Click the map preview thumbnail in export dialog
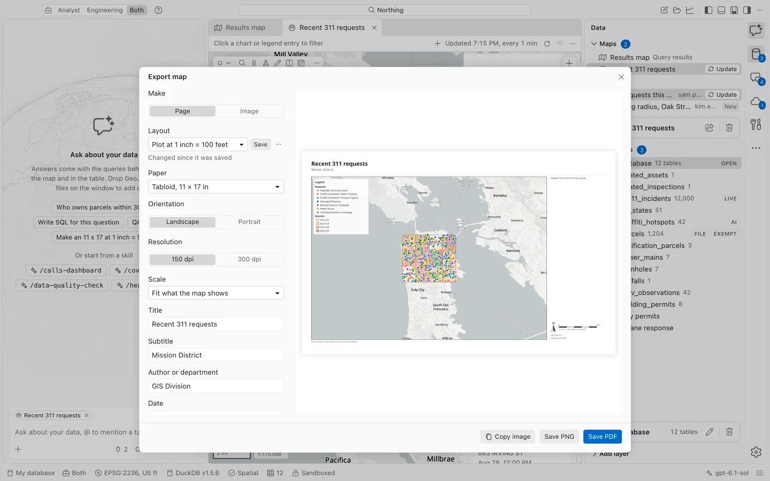The width and height of the screenshot is (770, 481). pos(459,252)
